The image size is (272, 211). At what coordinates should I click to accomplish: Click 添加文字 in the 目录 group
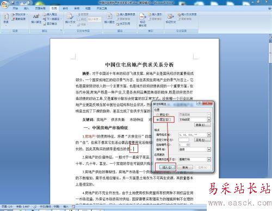[x=19, y=14]
